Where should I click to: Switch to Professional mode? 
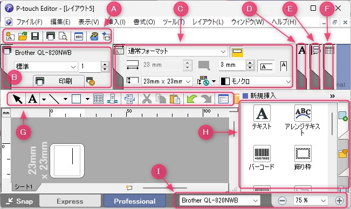135,201
